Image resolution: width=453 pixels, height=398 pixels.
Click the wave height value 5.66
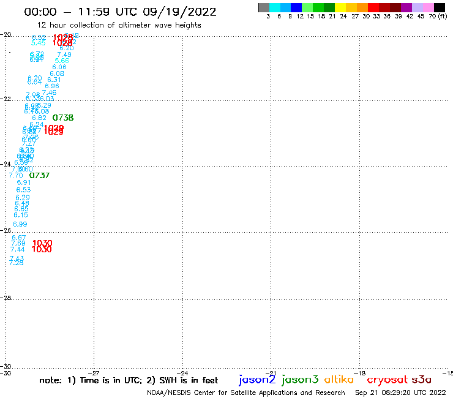62,61
